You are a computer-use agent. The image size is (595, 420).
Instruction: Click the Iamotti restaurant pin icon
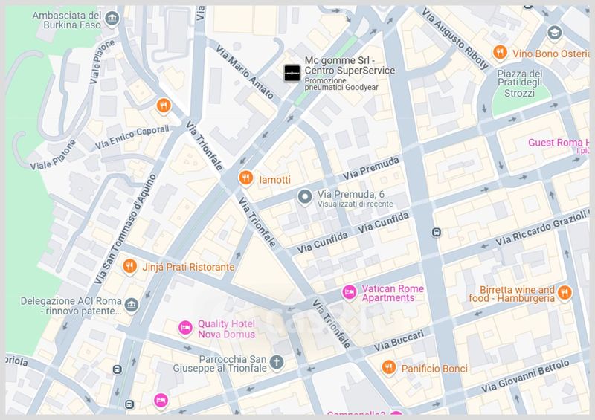pos(246,178)
